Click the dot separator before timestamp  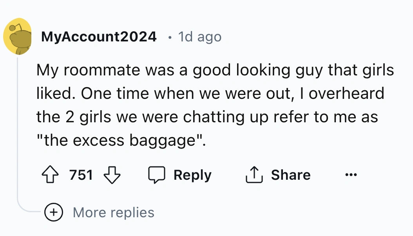pyautogui.click(x=169, y=38)
